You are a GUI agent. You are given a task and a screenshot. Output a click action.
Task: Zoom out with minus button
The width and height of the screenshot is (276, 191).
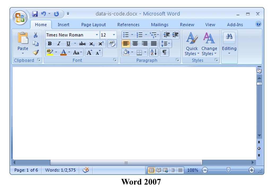[205, 170]
